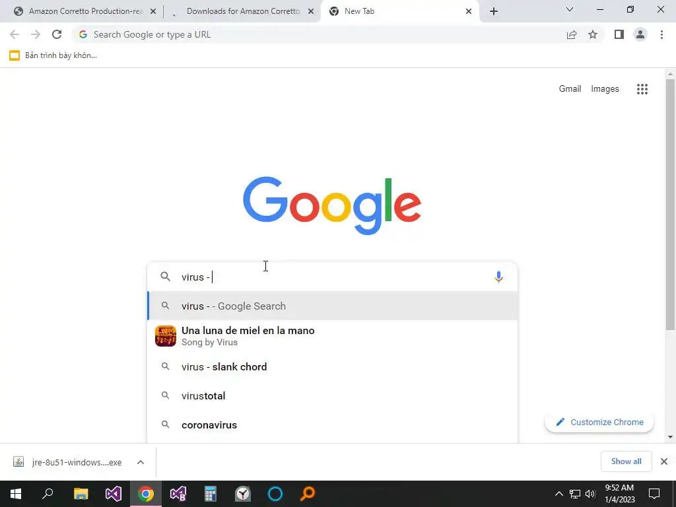Open Windows taskbar search
The height and width of the screenshot is (507, 676).
48,494
